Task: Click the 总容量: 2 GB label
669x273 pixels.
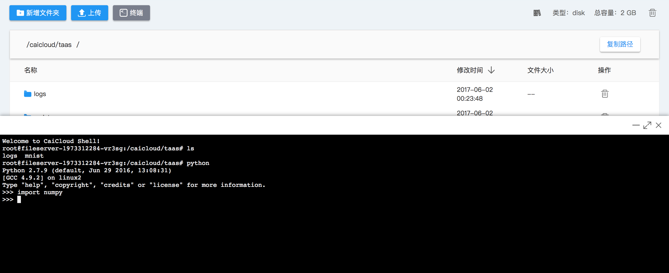Action: (x=615, y=13)
